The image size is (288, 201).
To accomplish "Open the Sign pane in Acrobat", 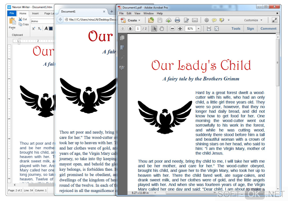I will click(250, 29).
